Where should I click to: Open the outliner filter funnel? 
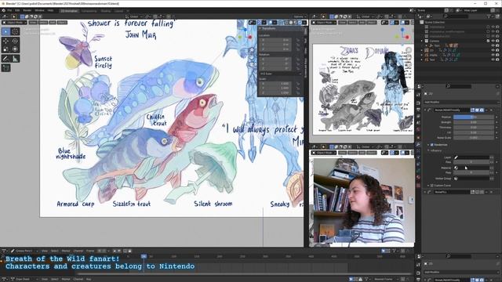489,16
